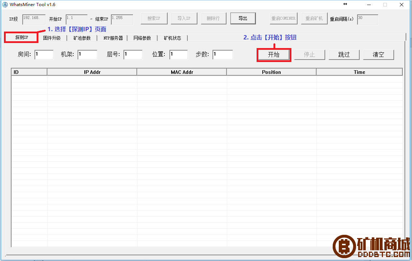Click the 开始 button
The width and height of the screenshot is (412, 261).
274,54
